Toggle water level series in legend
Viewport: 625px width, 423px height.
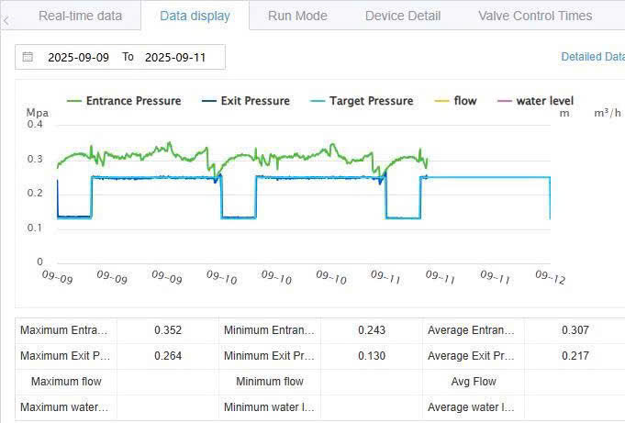click(x=533, y=101)
